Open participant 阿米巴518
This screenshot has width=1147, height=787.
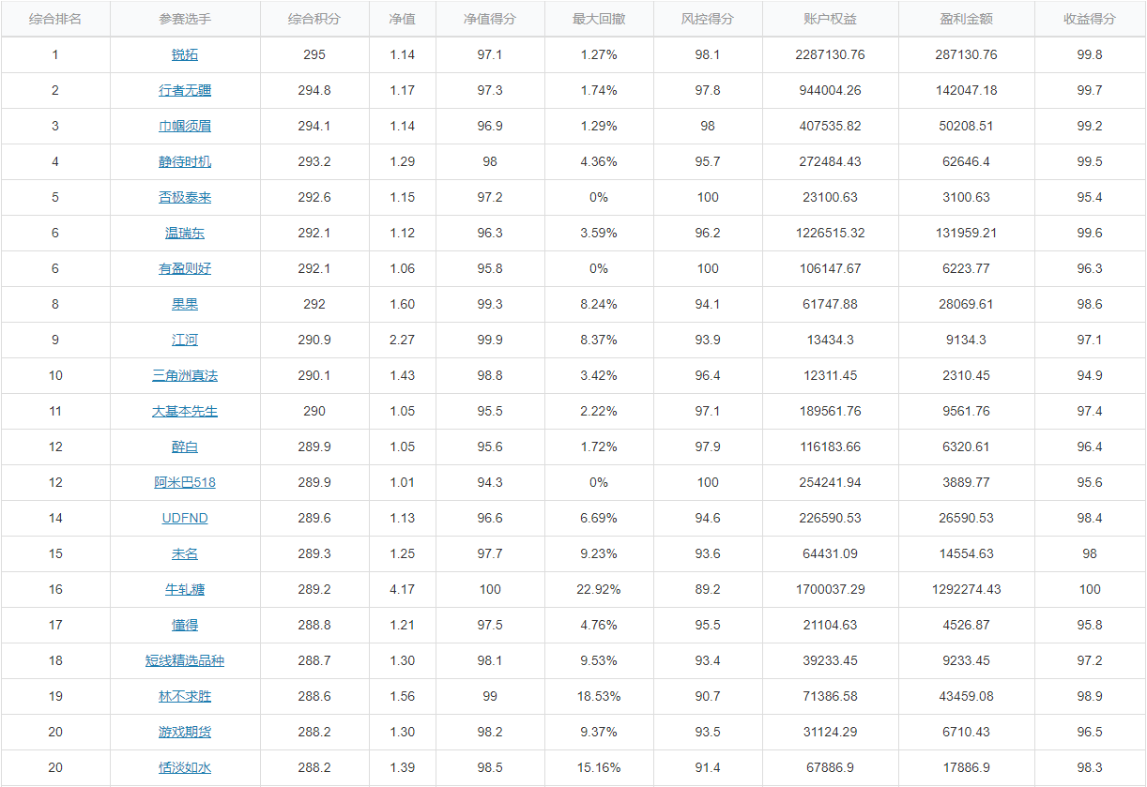tap(185, 483)
